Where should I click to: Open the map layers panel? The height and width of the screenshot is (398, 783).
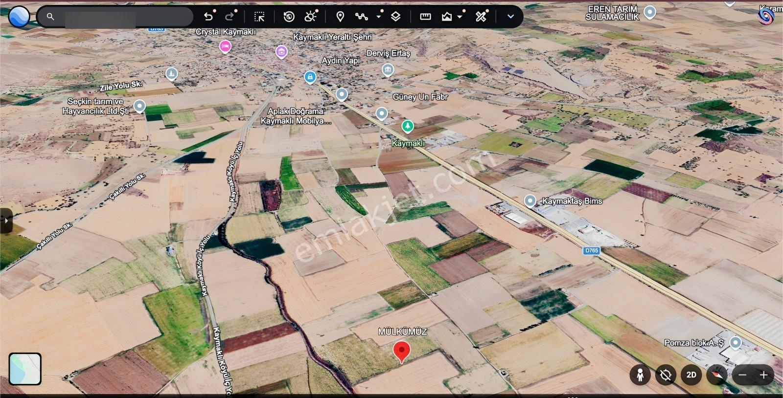(396, 17)
